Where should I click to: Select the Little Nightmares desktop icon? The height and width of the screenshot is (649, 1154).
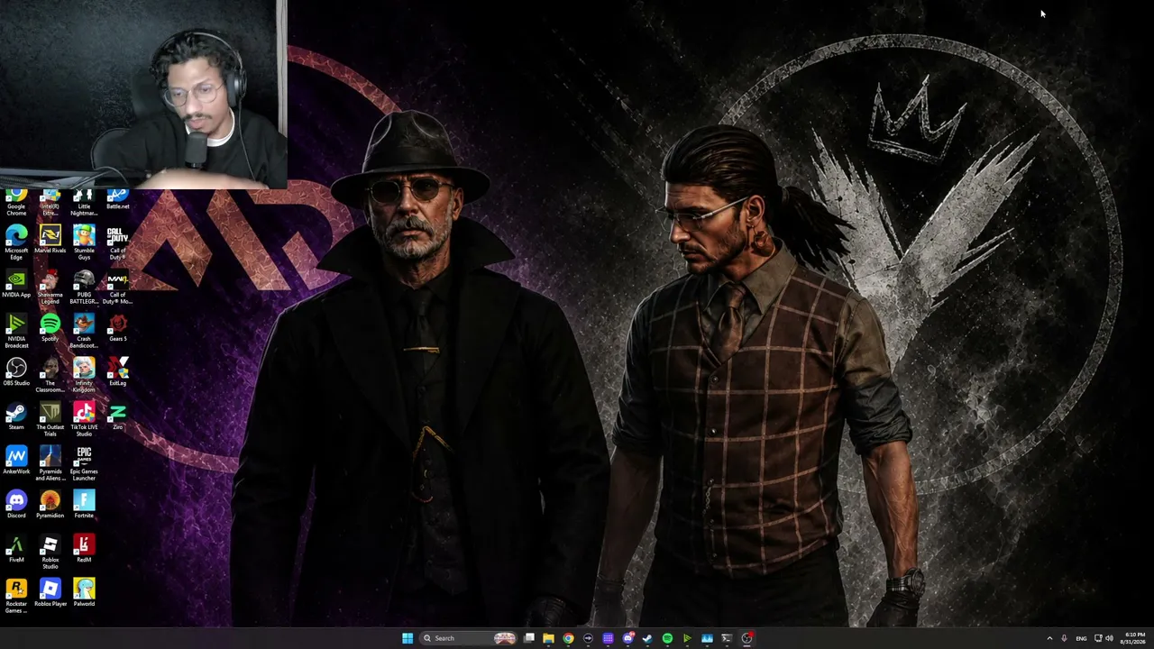(x=84, y=203)
